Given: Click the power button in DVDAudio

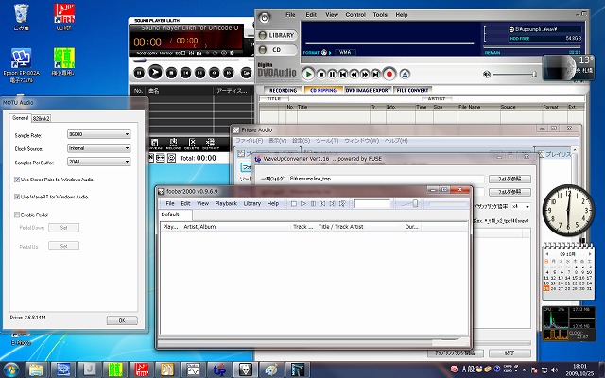Looking at the screenshot, I should pos(265,18).
